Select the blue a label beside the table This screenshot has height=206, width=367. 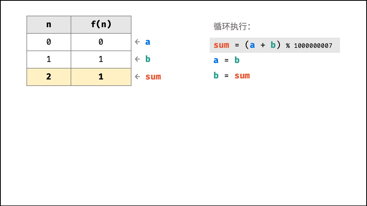[x=148, y=42]
